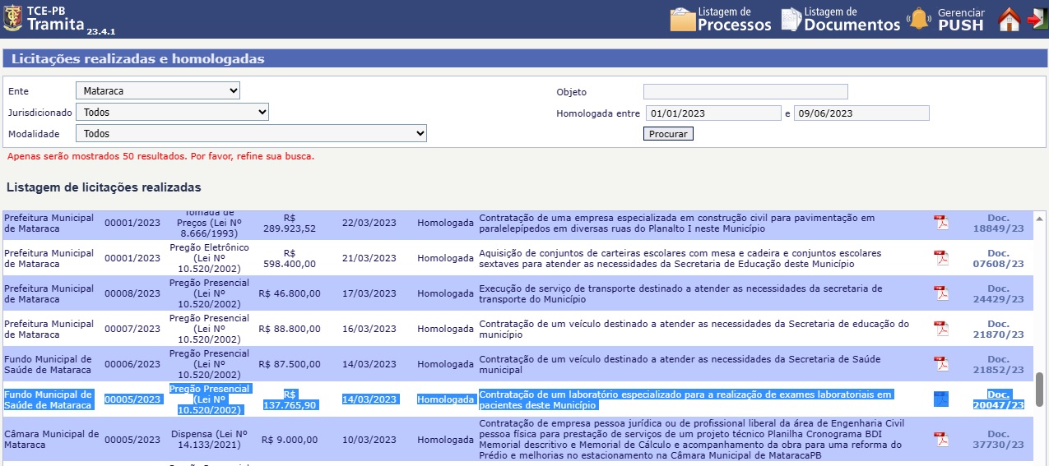Click date 16/03/2023
The width and height of the screenshot is (1049, 466).
[369, 329]
